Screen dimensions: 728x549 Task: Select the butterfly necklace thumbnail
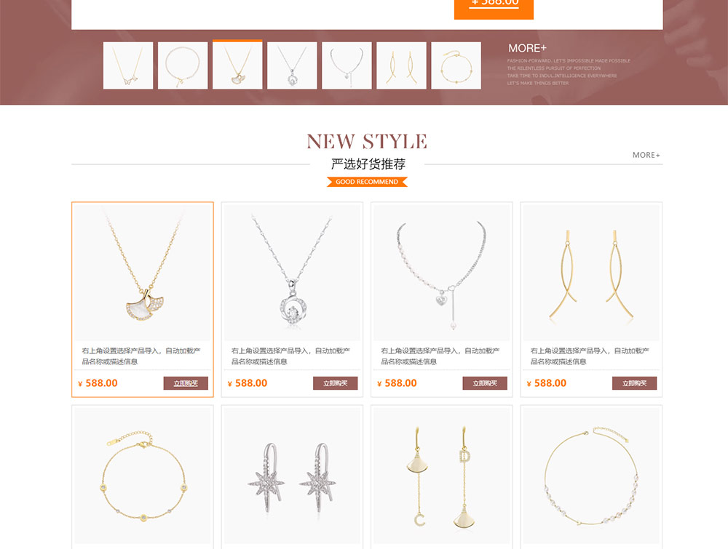[x=128, y=65]
